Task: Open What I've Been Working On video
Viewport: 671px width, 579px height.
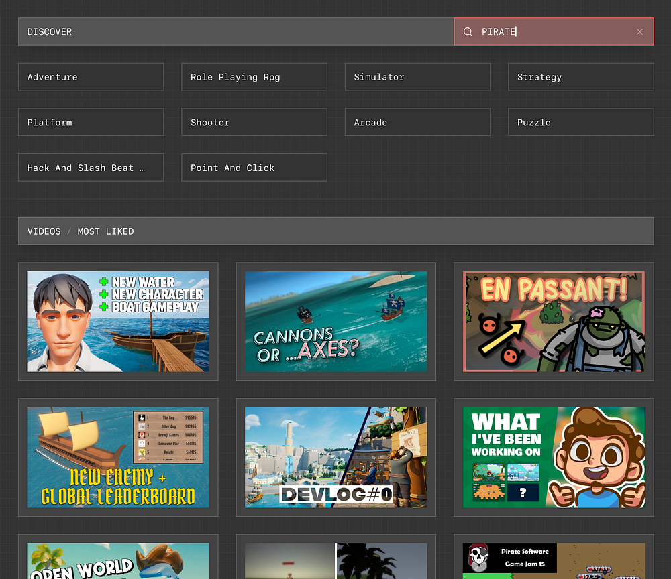Action: (554, 457)
